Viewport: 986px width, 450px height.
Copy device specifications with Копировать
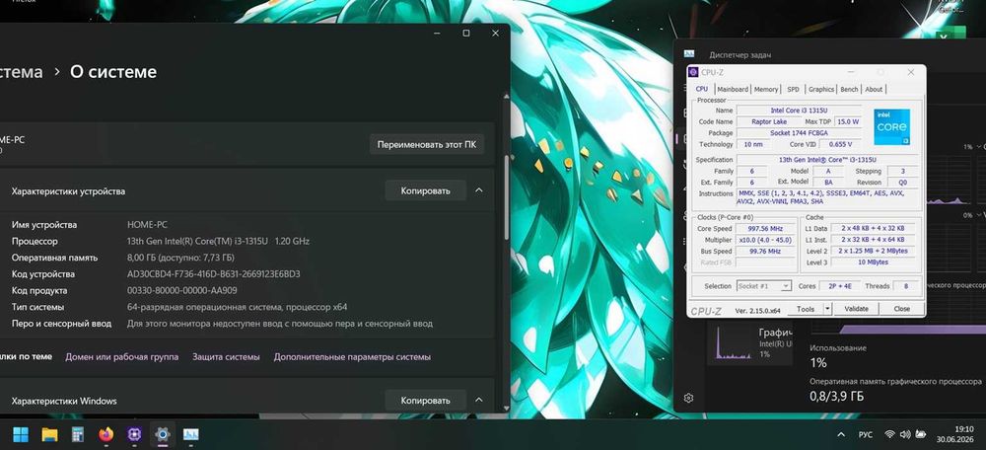[426, 190]
